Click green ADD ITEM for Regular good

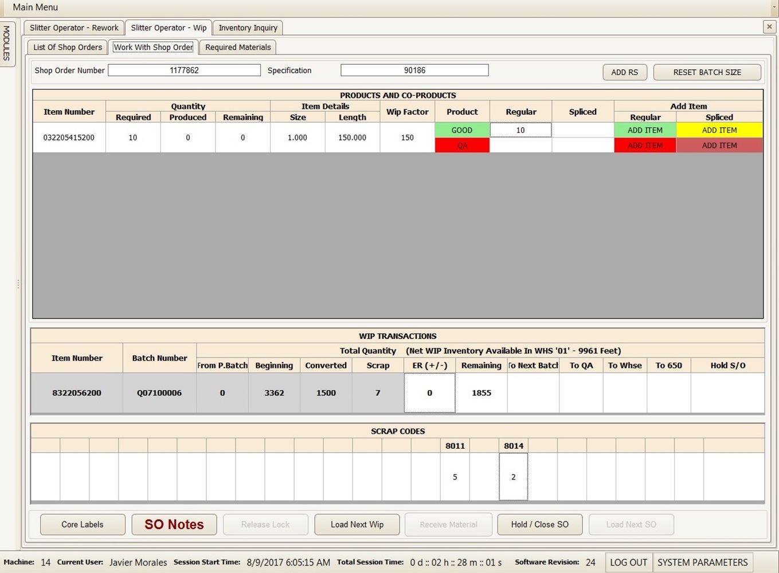coord(645,130)
